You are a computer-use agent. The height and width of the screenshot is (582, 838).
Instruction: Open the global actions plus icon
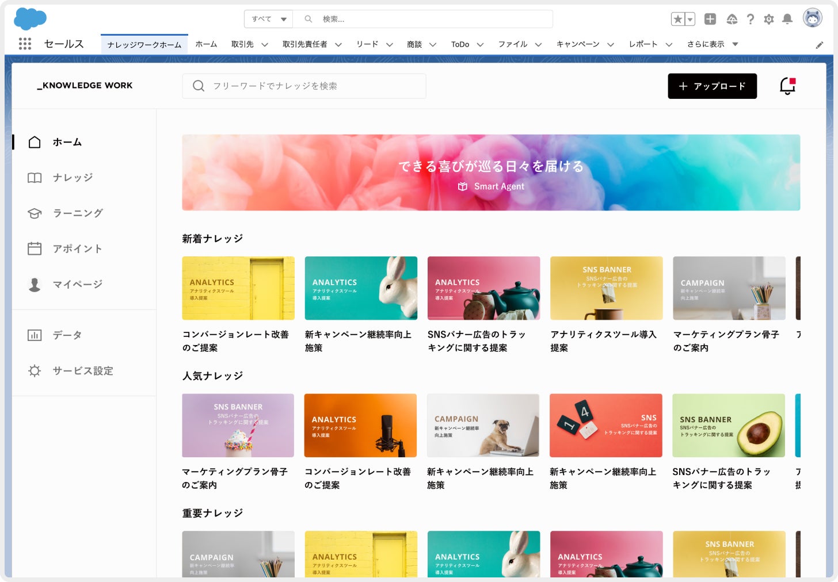point(710,19)
